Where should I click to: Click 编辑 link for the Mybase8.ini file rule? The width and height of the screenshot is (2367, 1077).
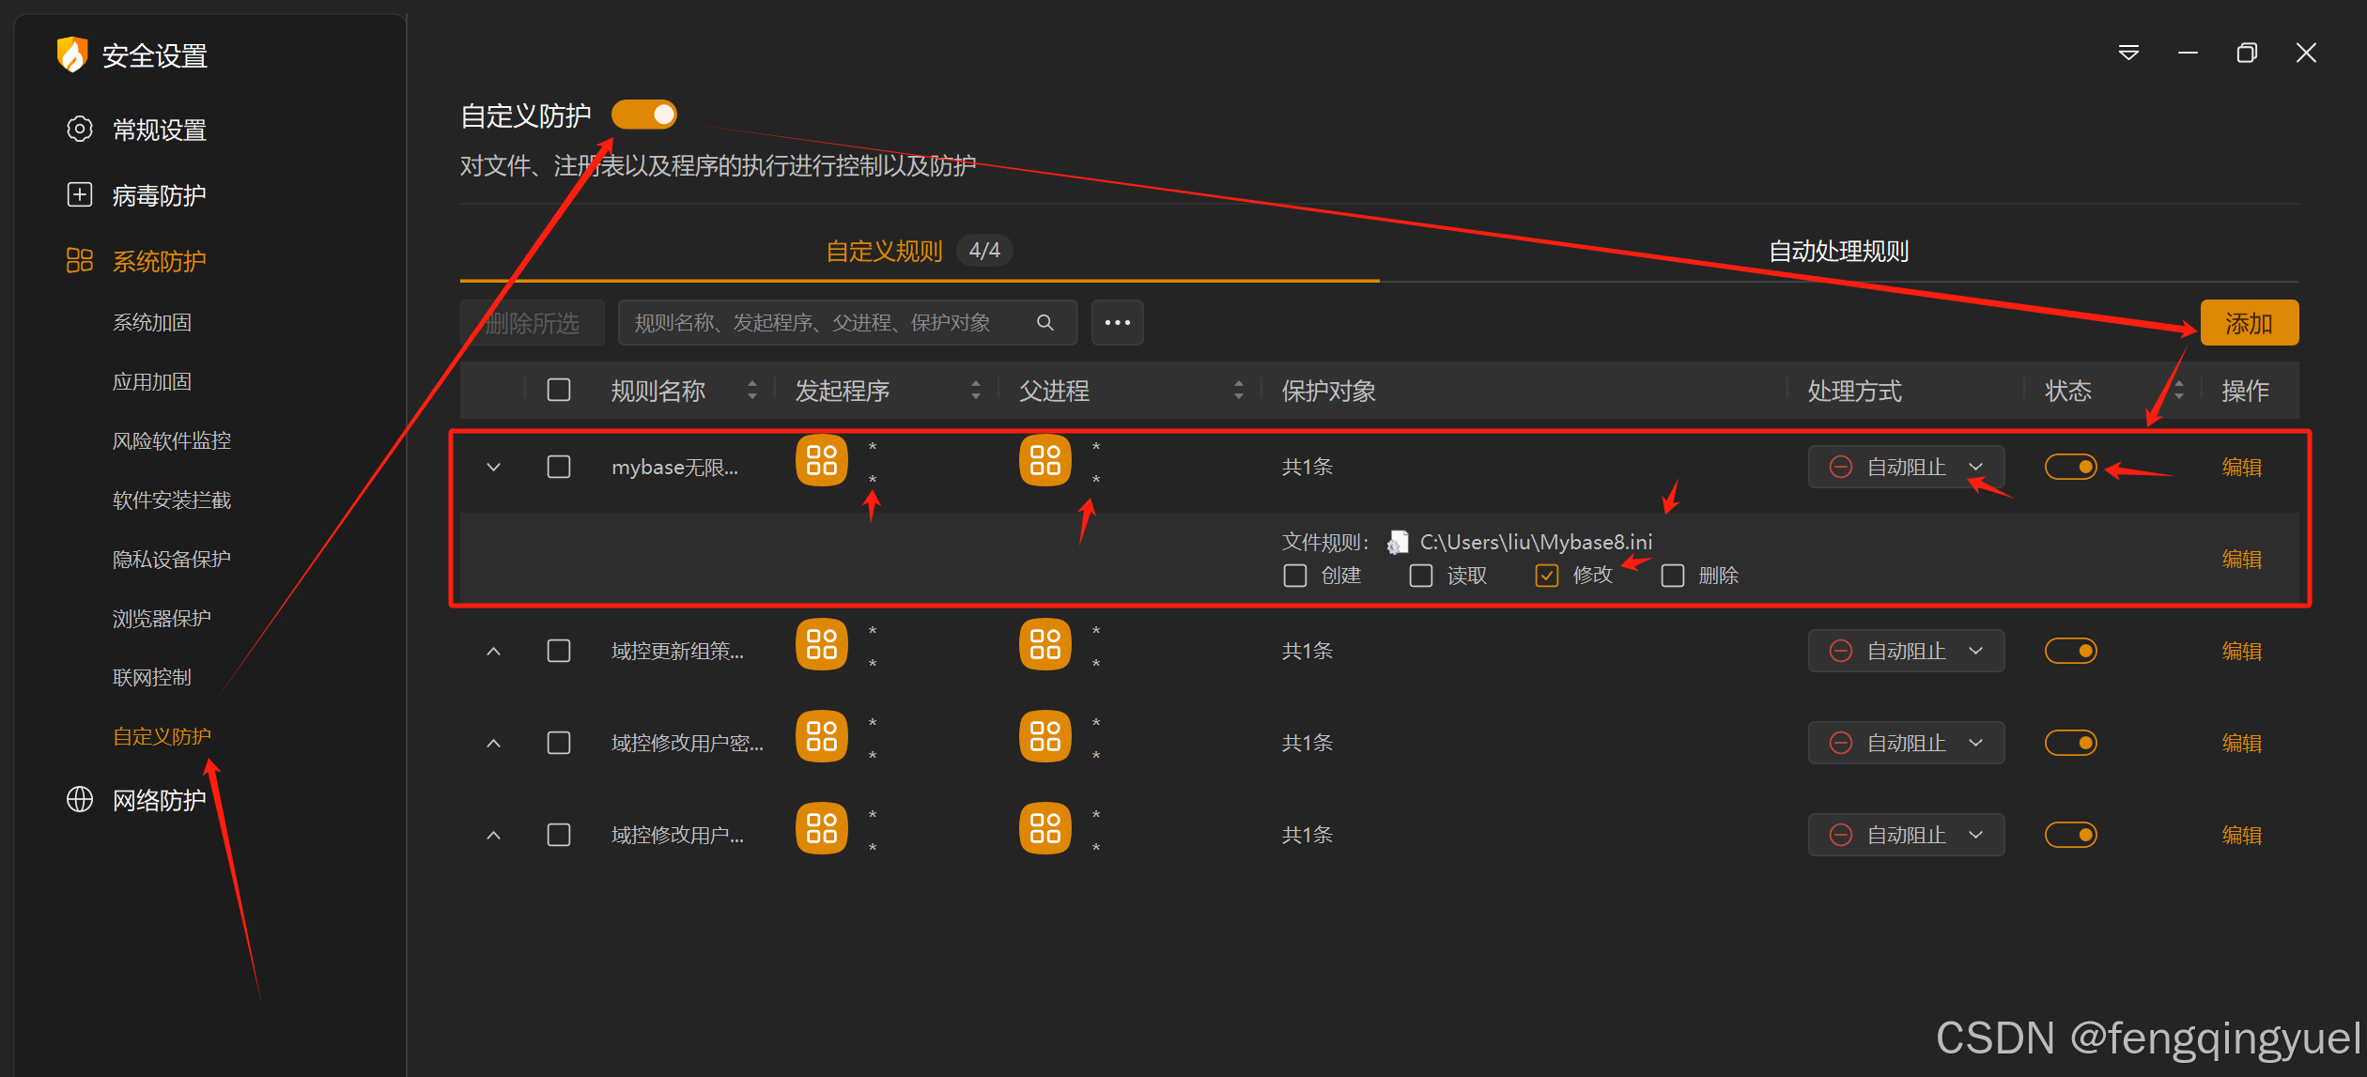pyautogui.click(x=2241, y=560)
